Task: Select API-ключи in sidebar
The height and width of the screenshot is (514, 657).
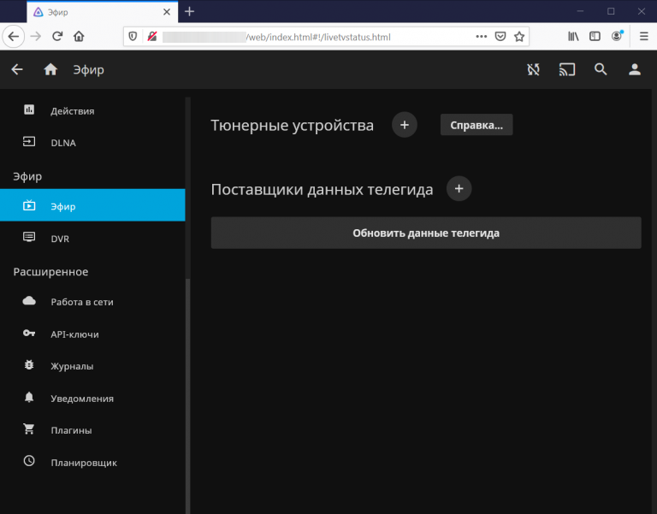Action: 74,334
